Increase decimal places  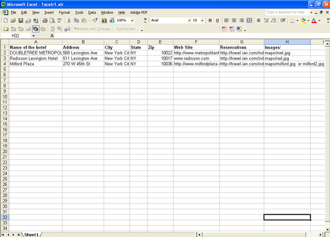[266, 20]
